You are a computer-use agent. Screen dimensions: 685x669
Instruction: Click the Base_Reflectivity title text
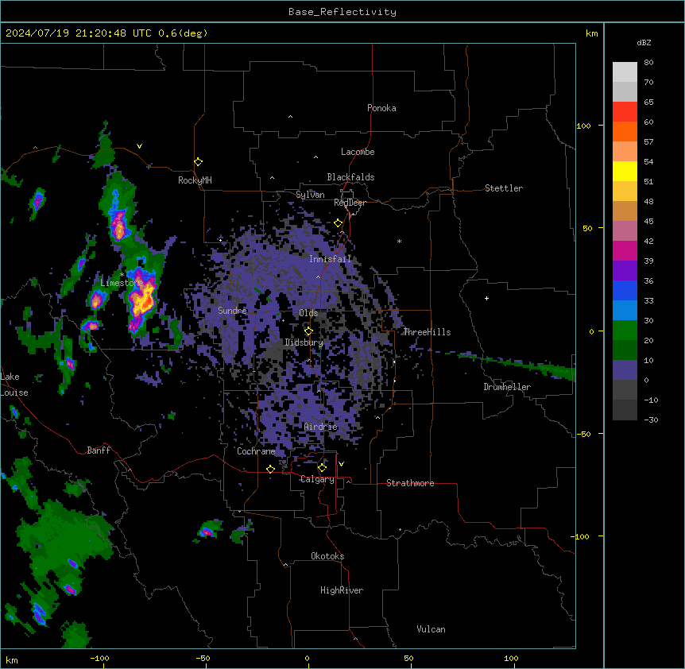(x=342, y=12)
